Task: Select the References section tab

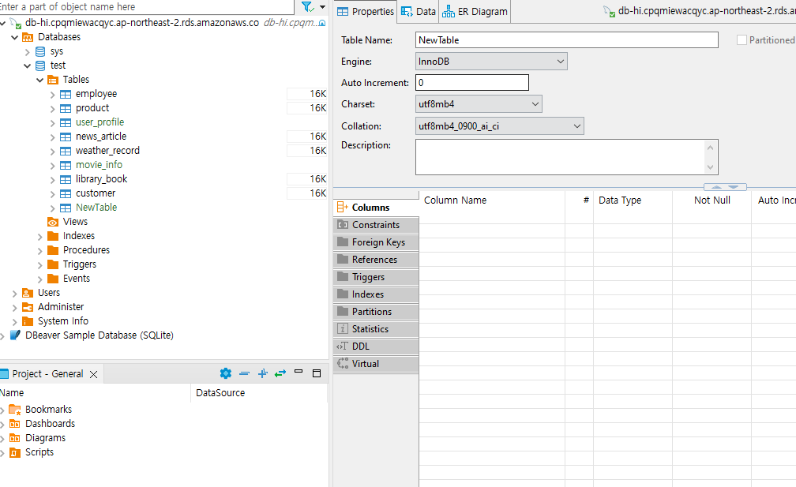Action: [376, 260]
